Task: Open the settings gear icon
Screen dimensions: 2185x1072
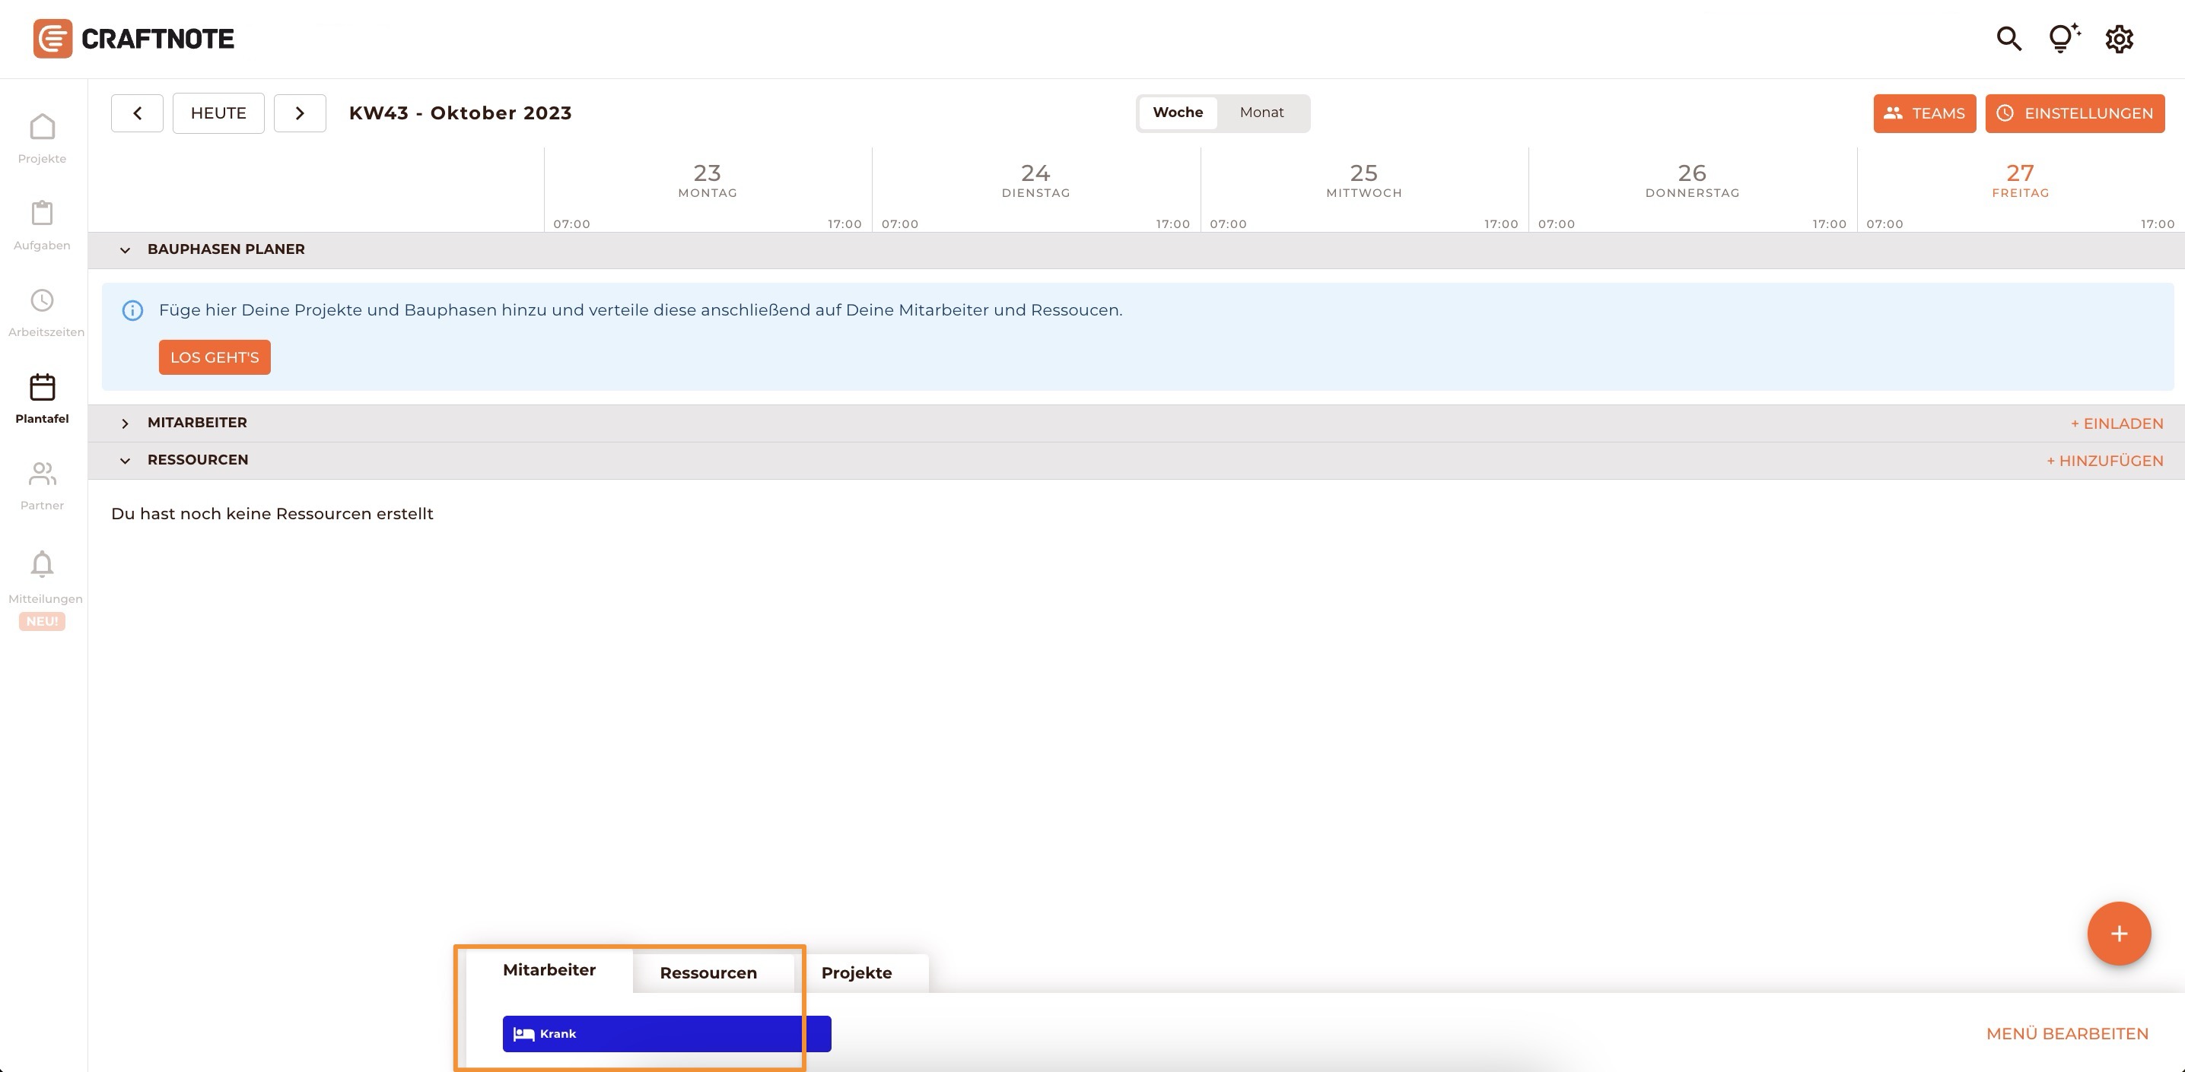Action: (2119, 39)
